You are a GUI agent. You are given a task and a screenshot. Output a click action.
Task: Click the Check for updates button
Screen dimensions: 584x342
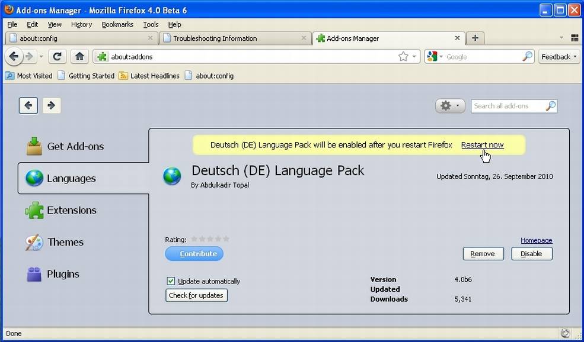196,295
